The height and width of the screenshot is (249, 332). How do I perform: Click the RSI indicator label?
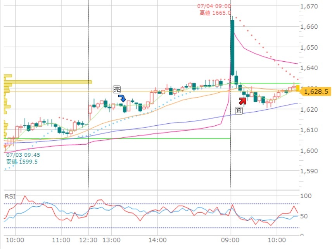tap(10, 197)
